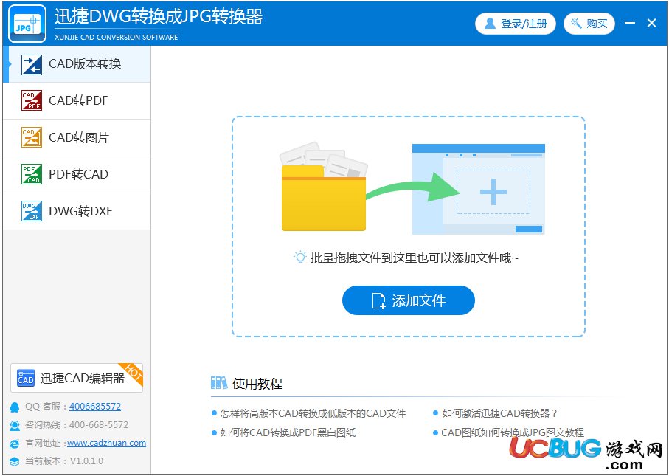Click the 迅捷CAD编辑器 blue CAD icon

26,379
